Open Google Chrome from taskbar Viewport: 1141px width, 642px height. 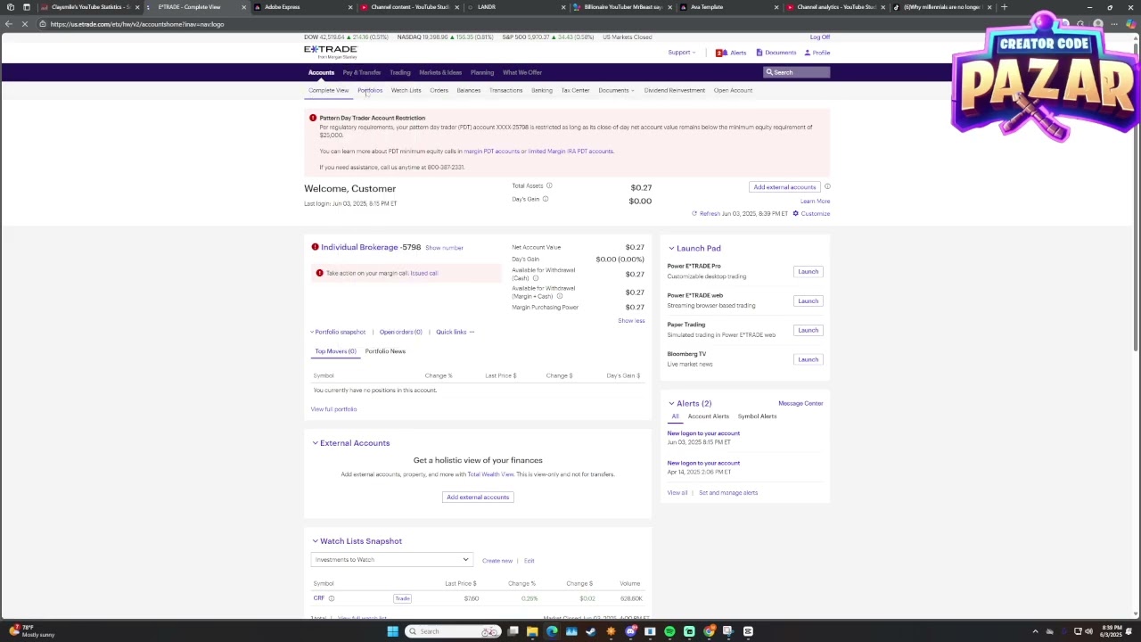point(709,631)
